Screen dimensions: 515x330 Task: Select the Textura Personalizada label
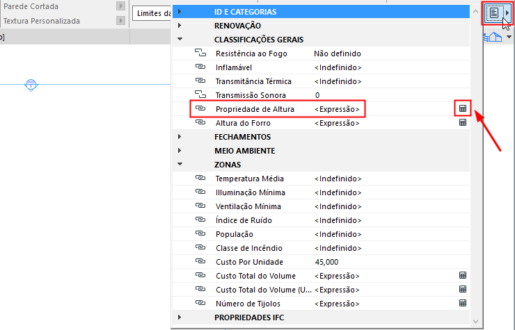coord(42,21)
